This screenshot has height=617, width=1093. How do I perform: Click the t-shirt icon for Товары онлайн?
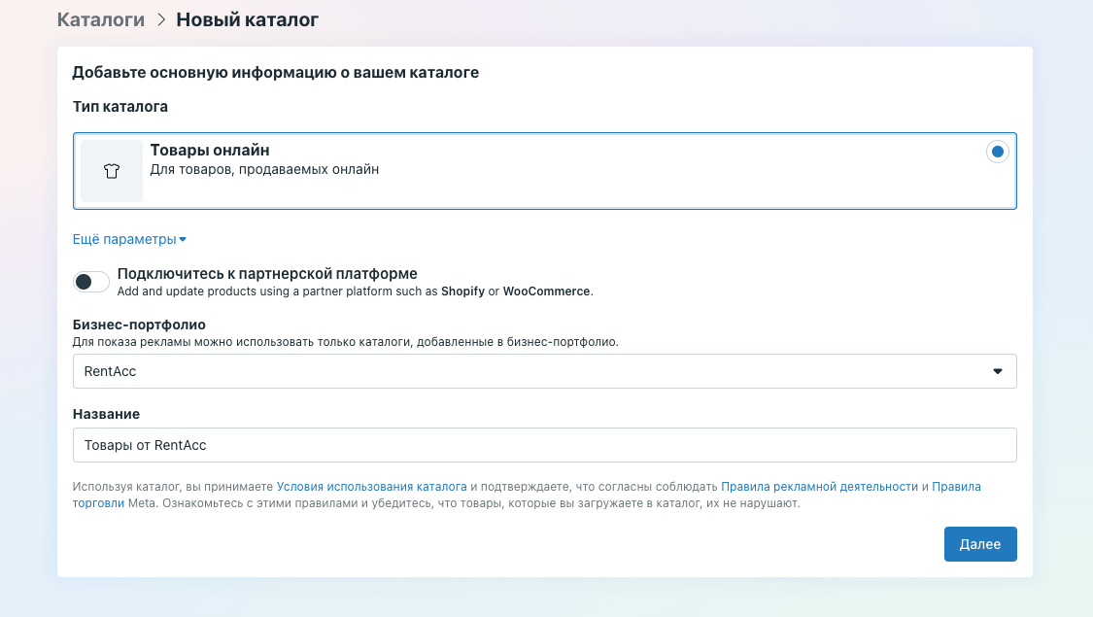click(x=112, y=171)
